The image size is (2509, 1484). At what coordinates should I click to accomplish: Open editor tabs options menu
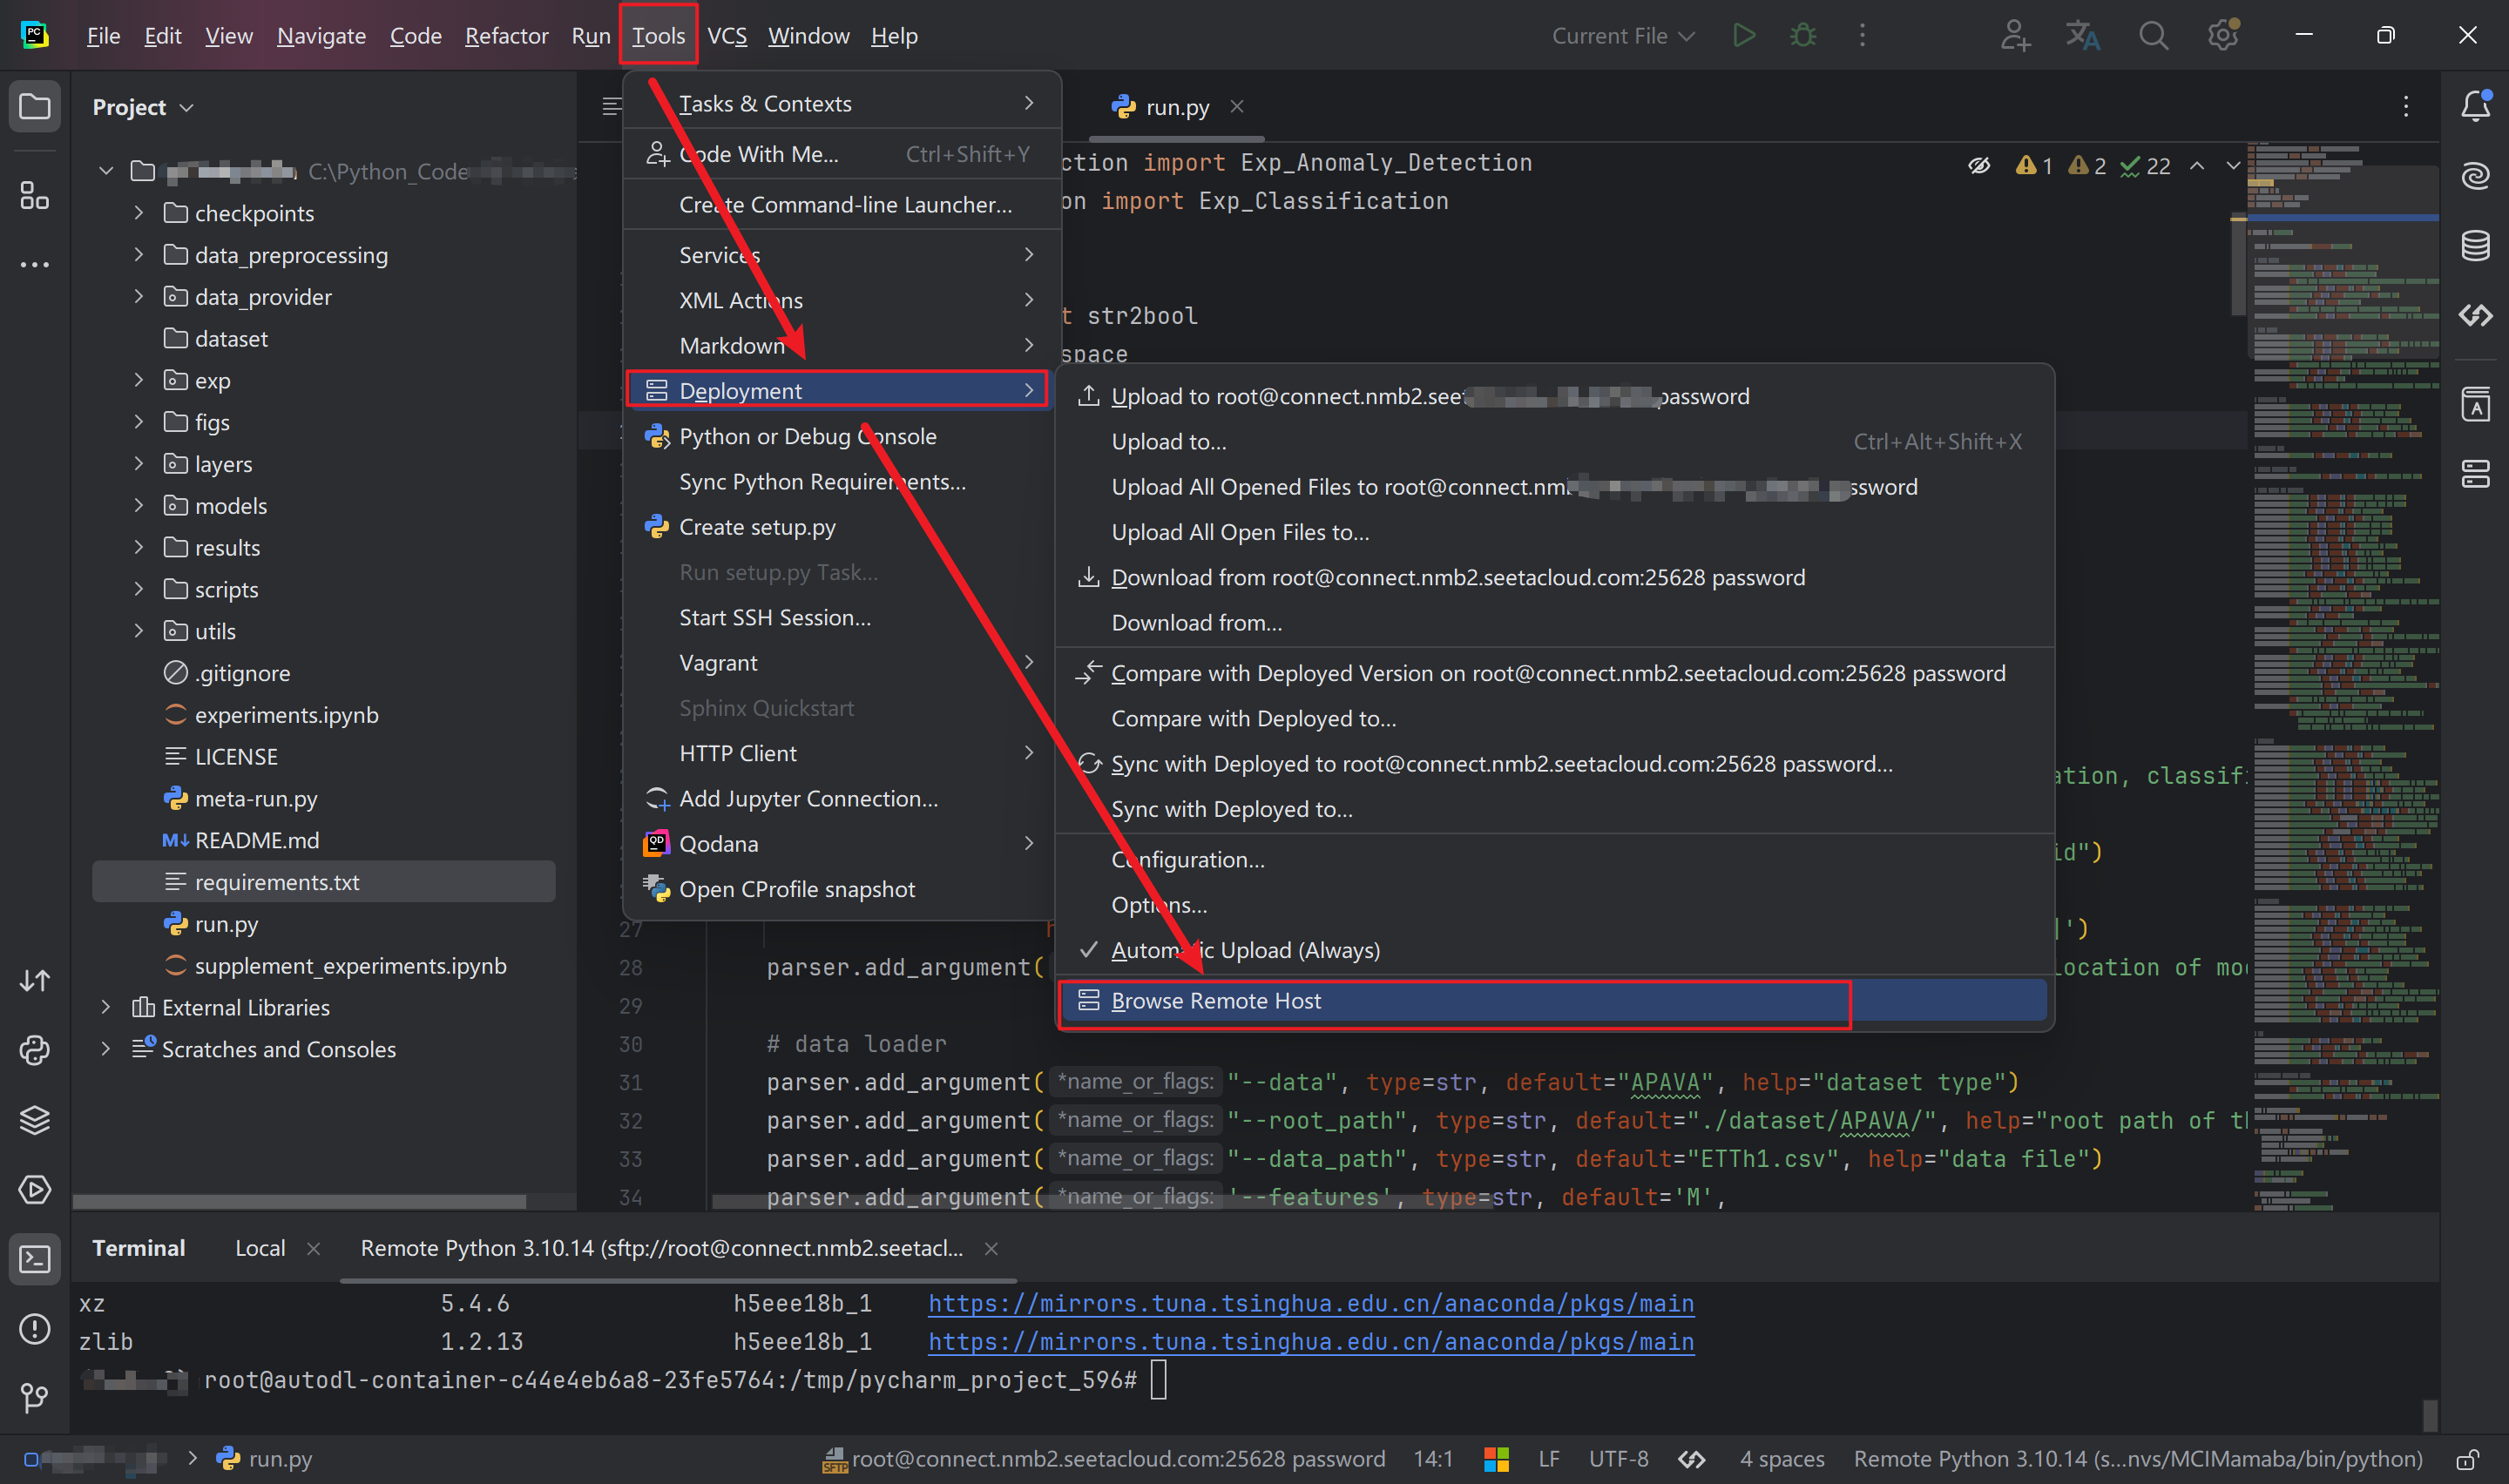tap(2405, 106)
